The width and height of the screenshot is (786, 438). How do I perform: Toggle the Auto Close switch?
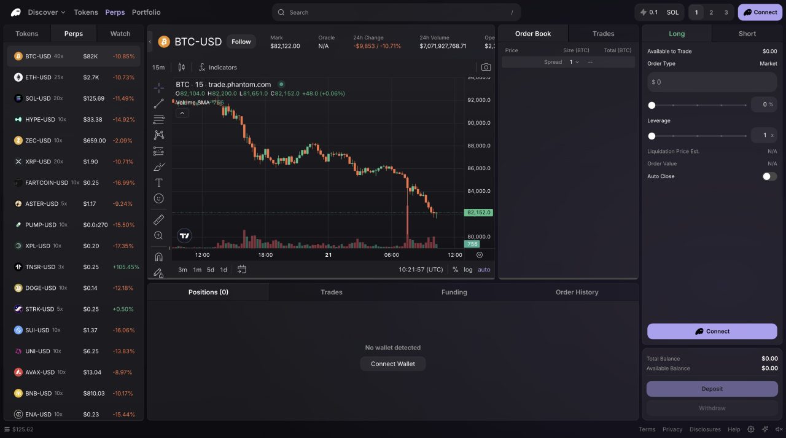coord(769,176)
